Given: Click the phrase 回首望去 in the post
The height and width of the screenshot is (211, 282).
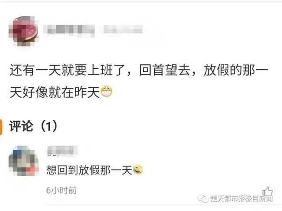Looking at the screenshot, I should (165, 70).
